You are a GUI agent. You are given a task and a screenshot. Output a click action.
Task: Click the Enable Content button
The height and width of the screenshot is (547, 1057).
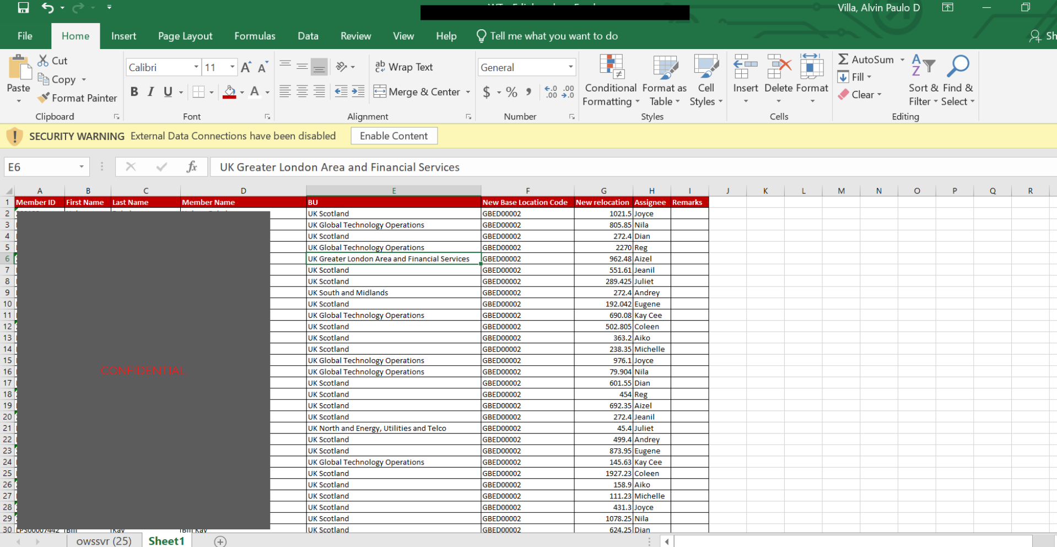pos(393,136)
